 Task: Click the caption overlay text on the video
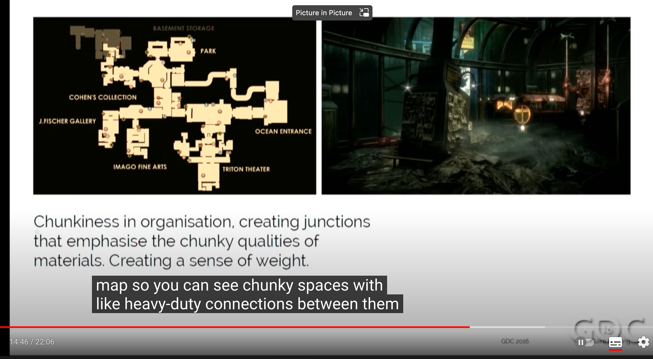coord(247,294)
